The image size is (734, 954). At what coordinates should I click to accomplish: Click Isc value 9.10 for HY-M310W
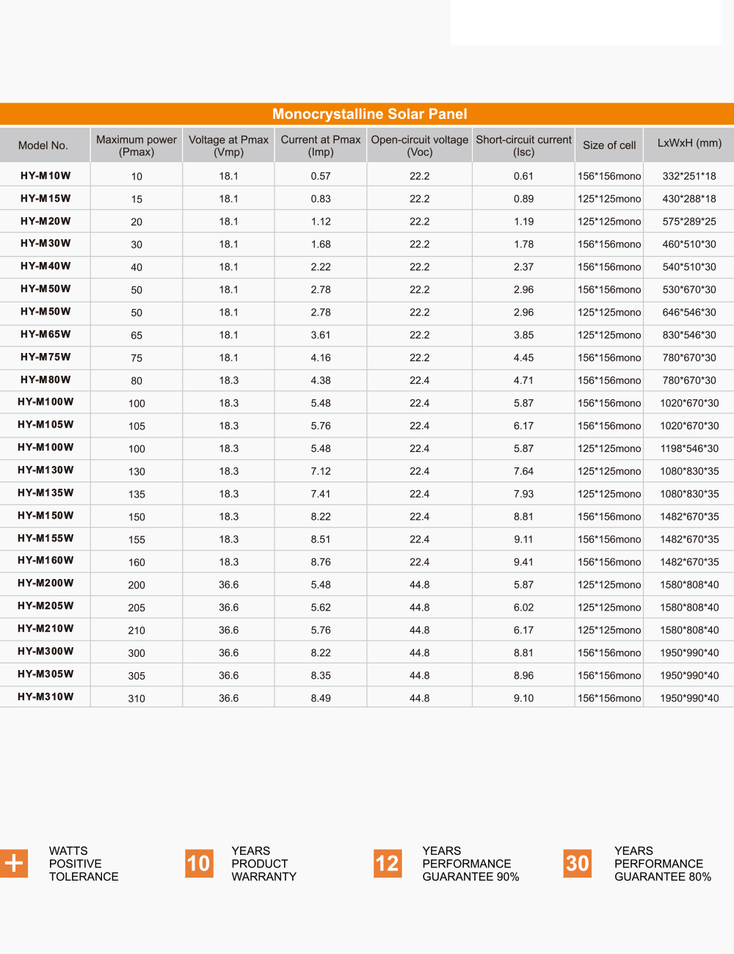click(524, 699)
